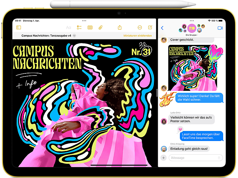Open the Aa text format options

pyautogui.click(x=68, y=28)
